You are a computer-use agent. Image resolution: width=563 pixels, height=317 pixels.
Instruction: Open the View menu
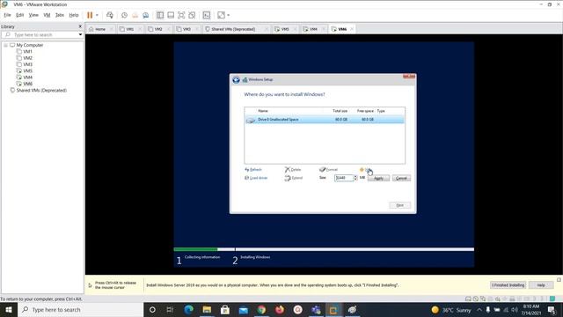pyautogui.click(x=33, y=15)
